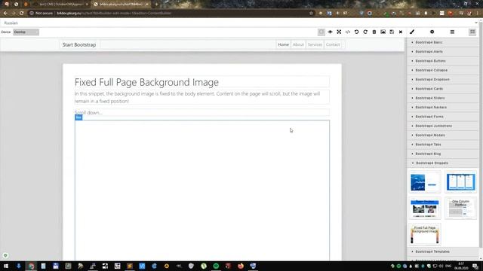The height and width of the screenshot is (271, 483).
Task: Open Spotify from the taskbar
Action: [216, 266]
